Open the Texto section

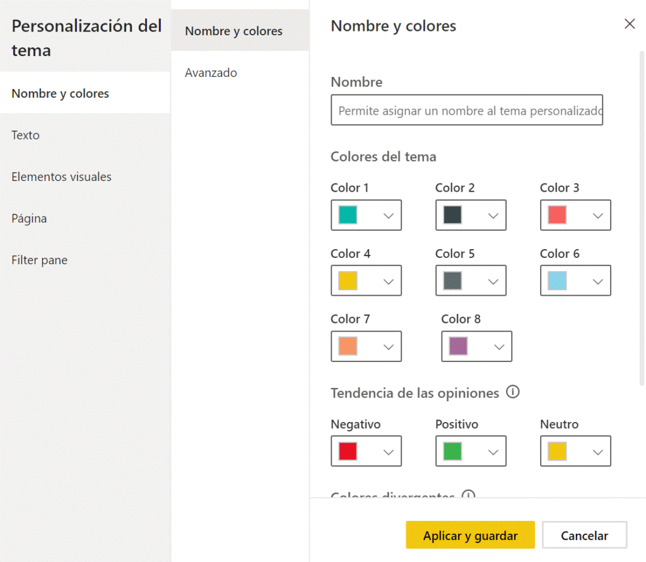[x=85, y=135]
